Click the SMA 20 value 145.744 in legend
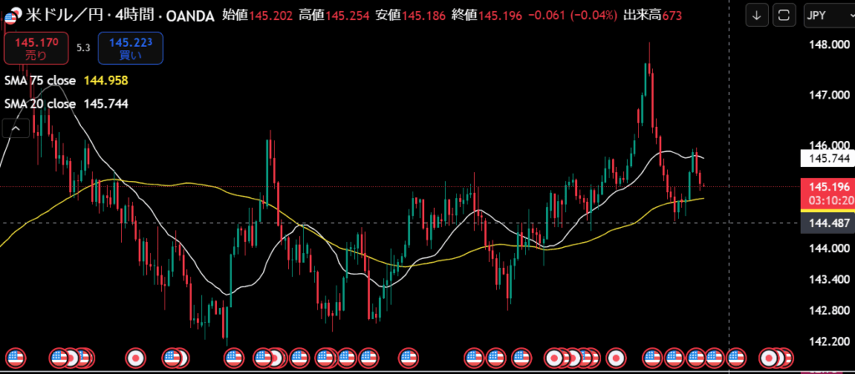 [x=106, y=104]
